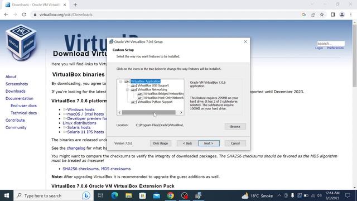The height and width of the screenshot is (201, 357).
Task: Click the VirtualBox cube logo
Action: [x=21, y=42]
